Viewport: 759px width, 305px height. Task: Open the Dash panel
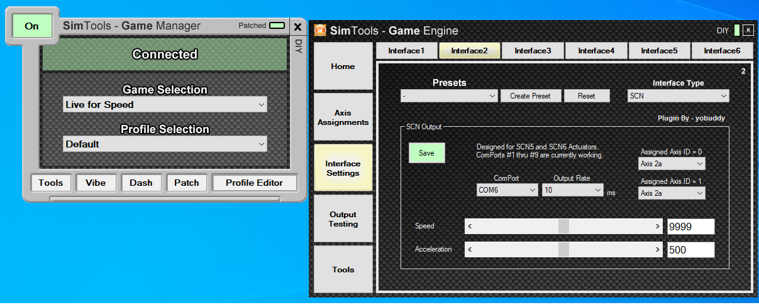[x=141, y=183]
